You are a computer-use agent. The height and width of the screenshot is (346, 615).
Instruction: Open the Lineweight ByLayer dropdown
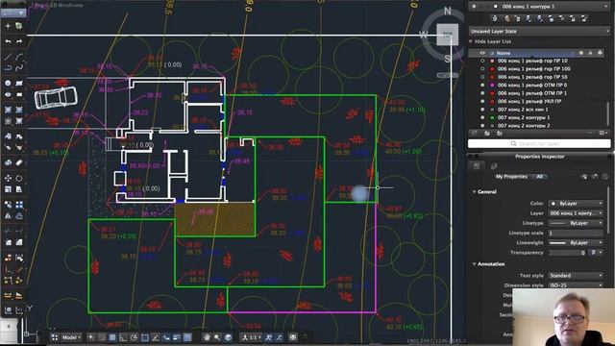click(x=576, y=243)
